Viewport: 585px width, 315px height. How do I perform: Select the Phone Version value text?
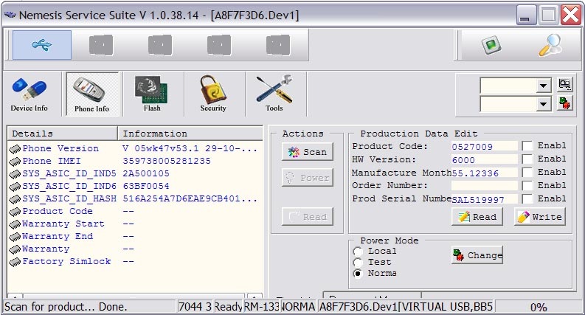point(190,148)
